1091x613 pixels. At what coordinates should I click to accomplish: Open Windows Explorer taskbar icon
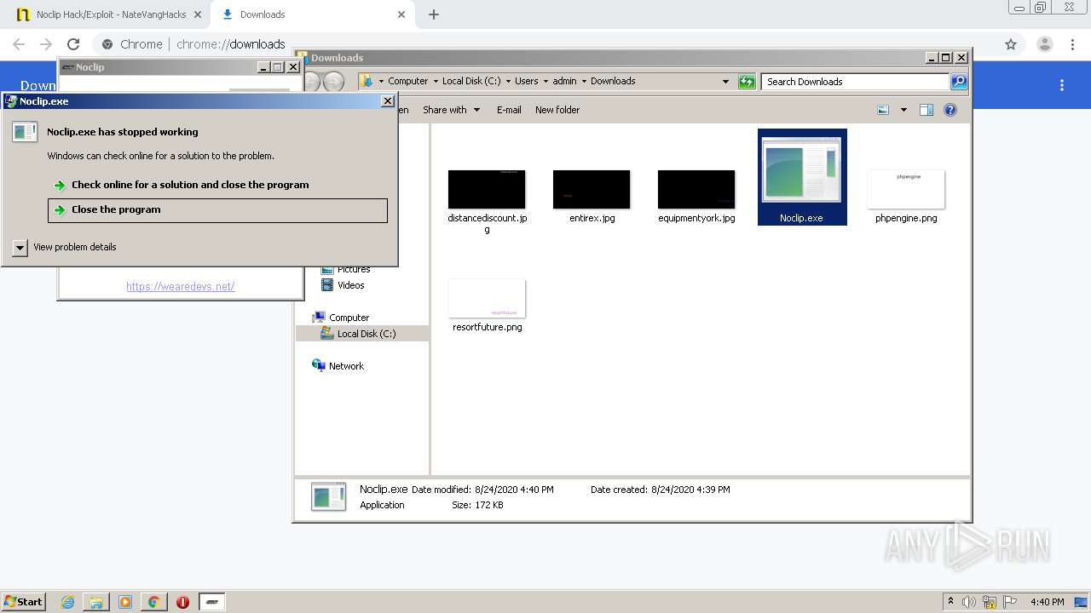(x=96, y=602)
